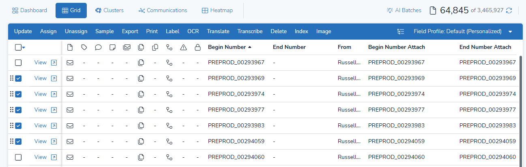Click the warning triangle column header icon

click(x=183, y=47)
